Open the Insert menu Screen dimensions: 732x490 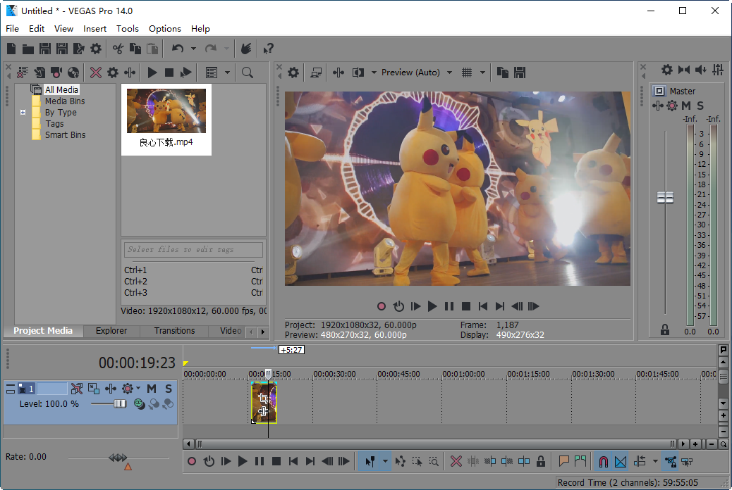[x=94, y=28]
